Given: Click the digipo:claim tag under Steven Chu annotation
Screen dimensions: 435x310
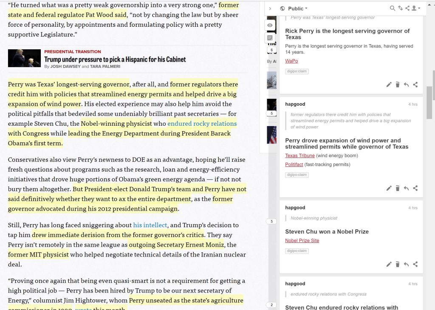Looking at the screenshot, I should 297,251.
